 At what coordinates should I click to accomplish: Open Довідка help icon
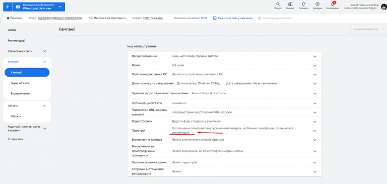pyautogui.click(x=317, y=4)
